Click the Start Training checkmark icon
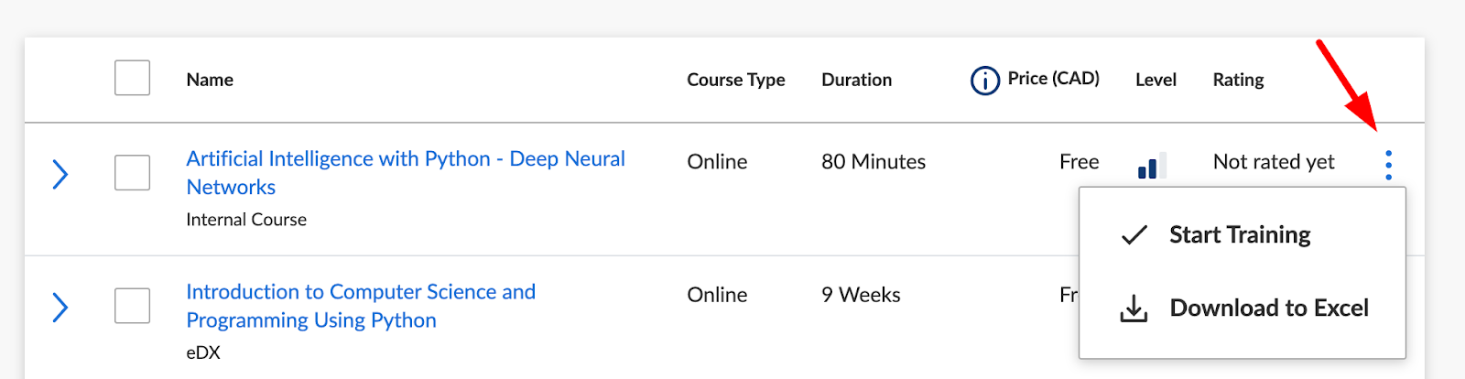The image size is (1465, 379). click(1134, 235)
